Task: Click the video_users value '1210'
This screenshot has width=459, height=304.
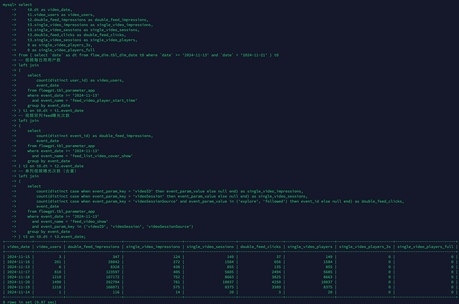Action: click(57, 277)
